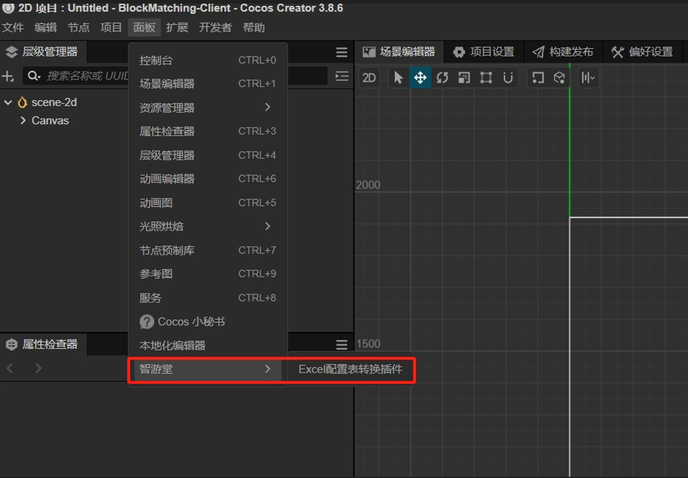Open the align tools dropdown

[588, 78]
